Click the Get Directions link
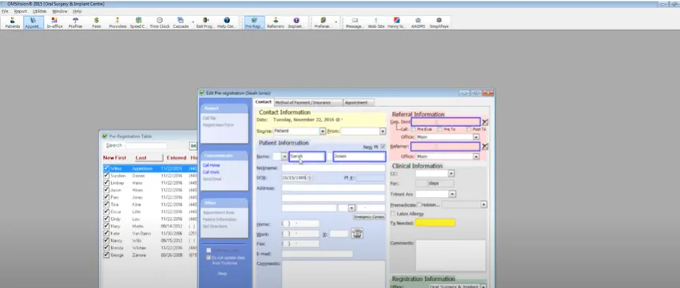Screen dimensions: 680x288 (215, 226)
